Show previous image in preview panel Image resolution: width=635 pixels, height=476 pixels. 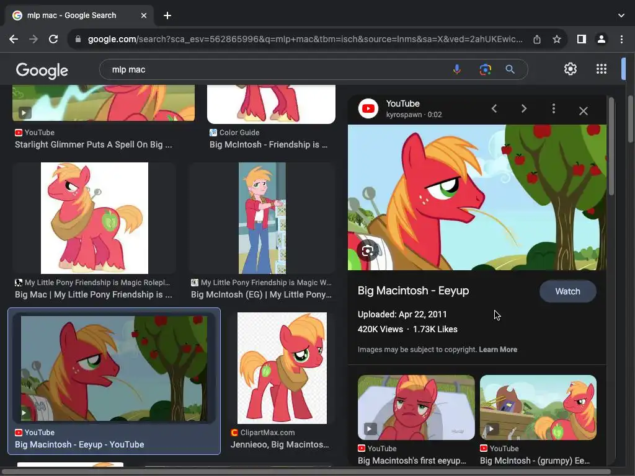(494, 108)
